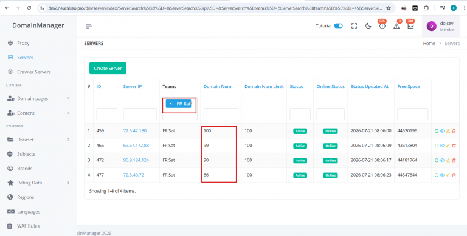Click the Create Server button
The image size is (467, 236).
pyautogui.click(x=108, y=68)
